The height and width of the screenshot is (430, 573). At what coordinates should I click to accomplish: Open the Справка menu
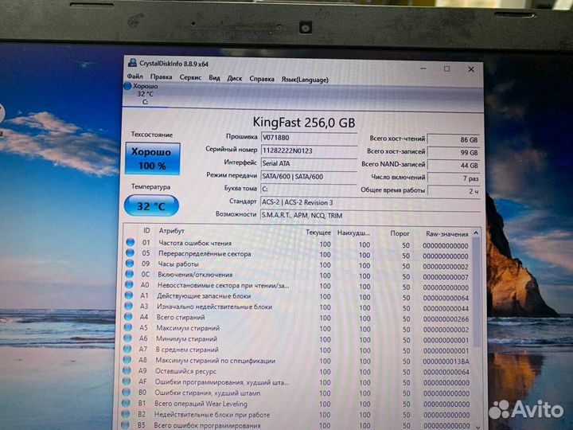click(x=262, y=79)
